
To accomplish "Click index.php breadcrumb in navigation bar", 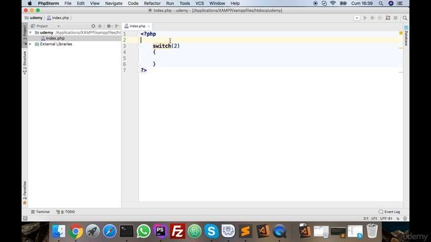I will pos(58,18).
